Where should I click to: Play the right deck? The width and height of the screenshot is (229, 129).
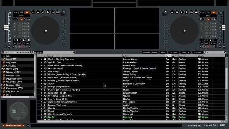pyautogui.click(x=186, y=12)
